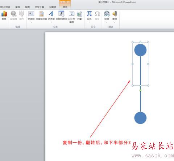Switch to the 审阅 review tab
Screen dimensions: 174x161
click(x=18, y=7)
